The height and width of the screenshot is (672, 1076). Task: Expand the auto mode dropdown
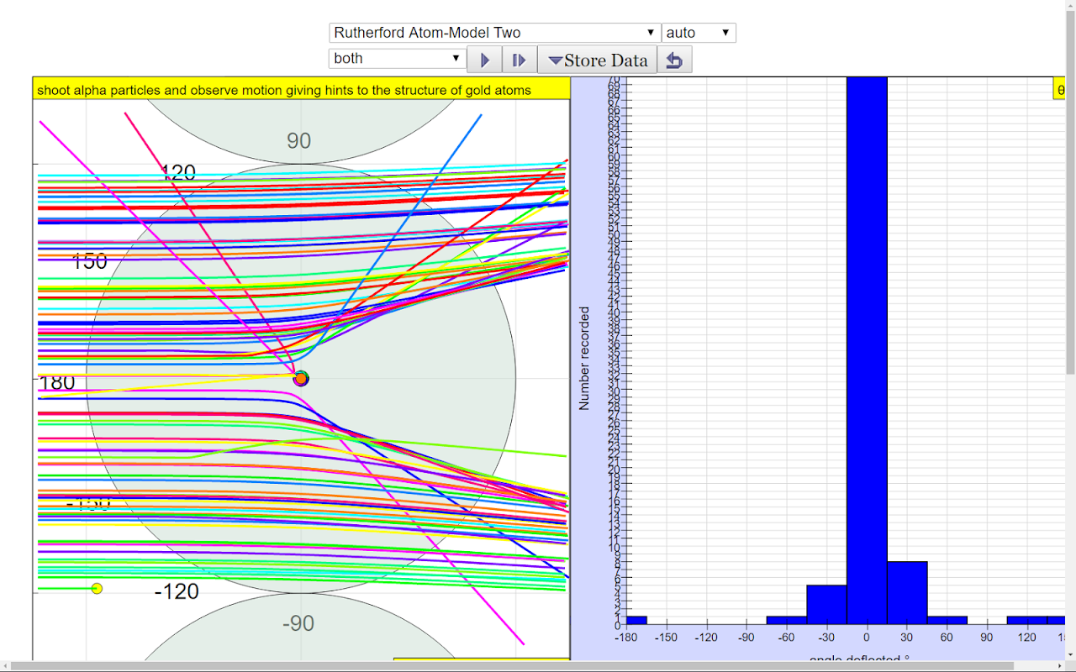tap(699, 33)
